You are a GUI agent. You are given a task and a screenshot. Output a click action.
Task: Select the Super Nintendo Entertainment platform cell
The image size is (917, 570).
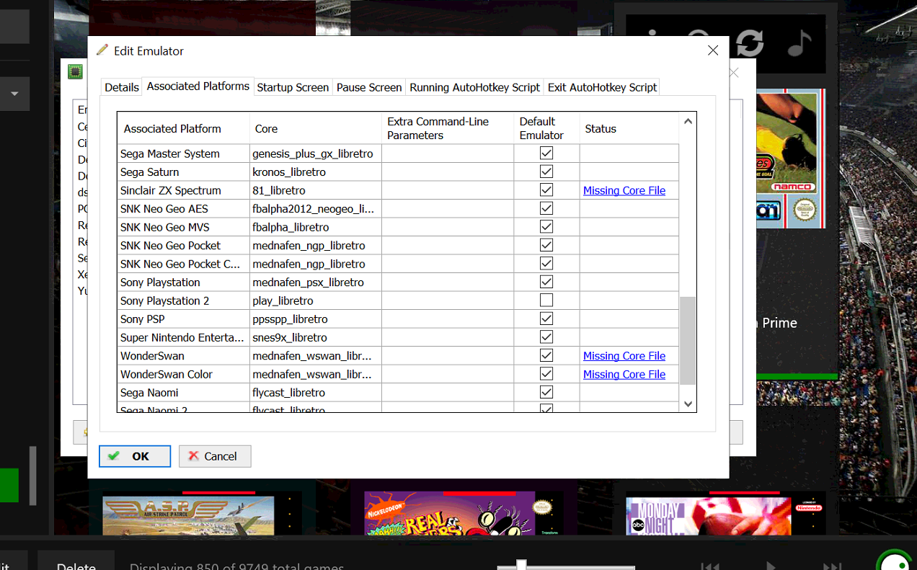coord(184,337)
